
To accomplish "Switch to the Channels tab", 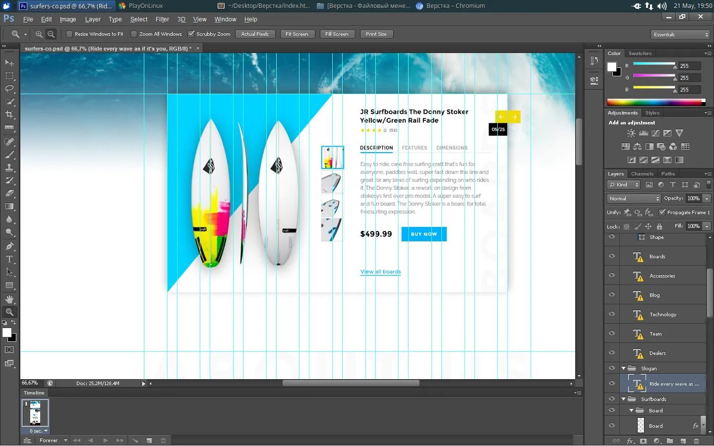I will point(642,174).
